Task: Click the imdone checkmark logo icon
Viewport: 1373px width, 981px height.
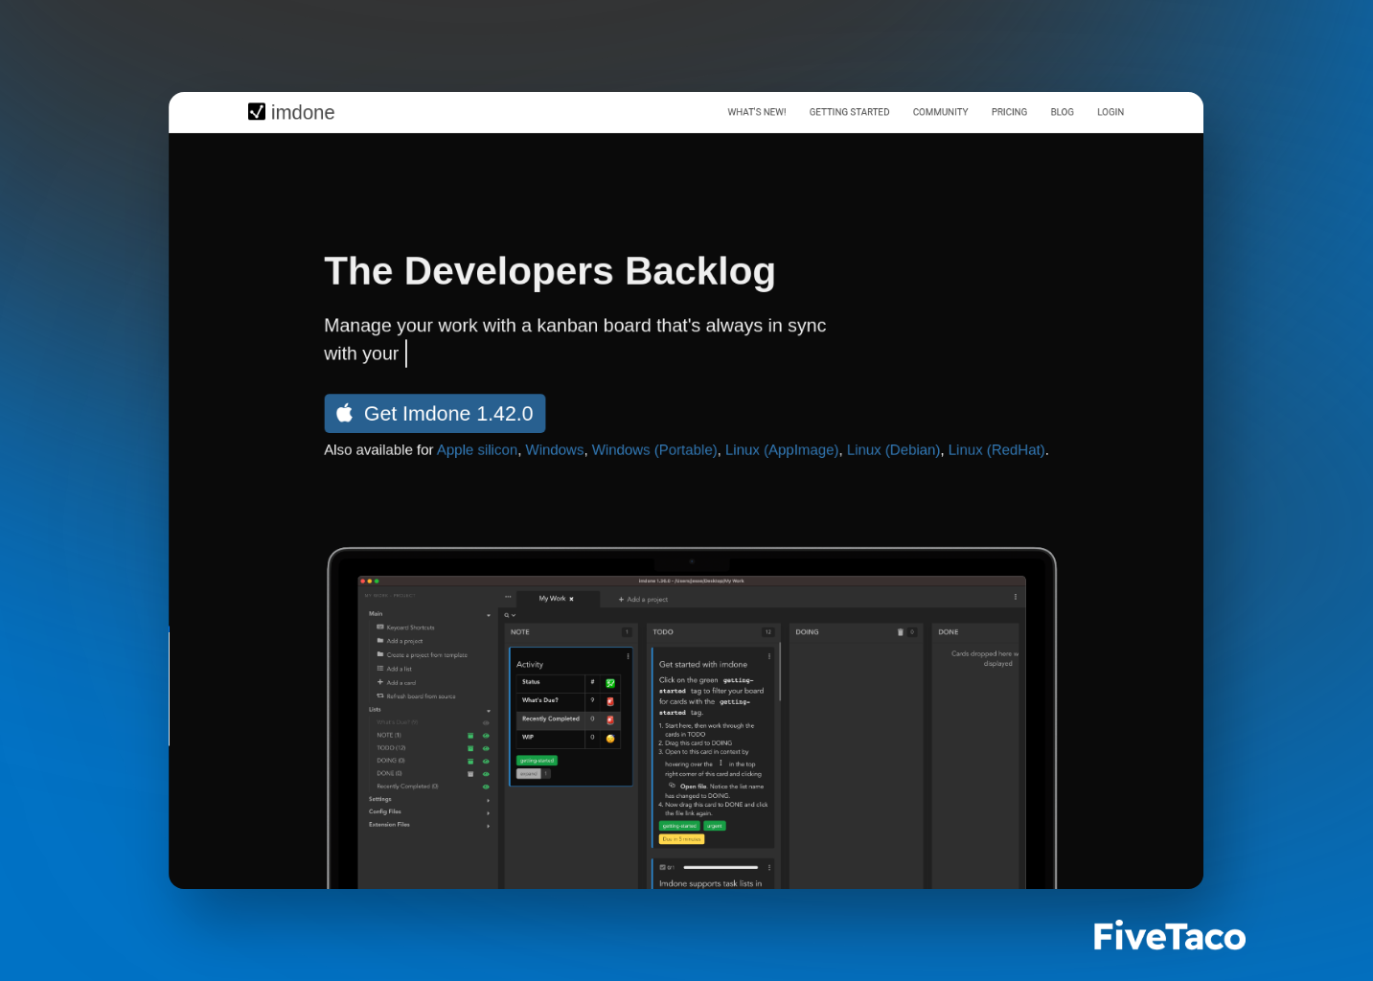Action: 257,112
